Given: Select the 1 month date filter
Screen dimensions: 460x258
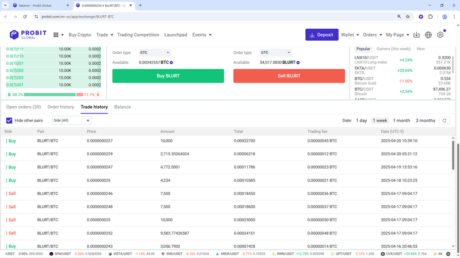Looking at the screenshot, I should [401, 120].
